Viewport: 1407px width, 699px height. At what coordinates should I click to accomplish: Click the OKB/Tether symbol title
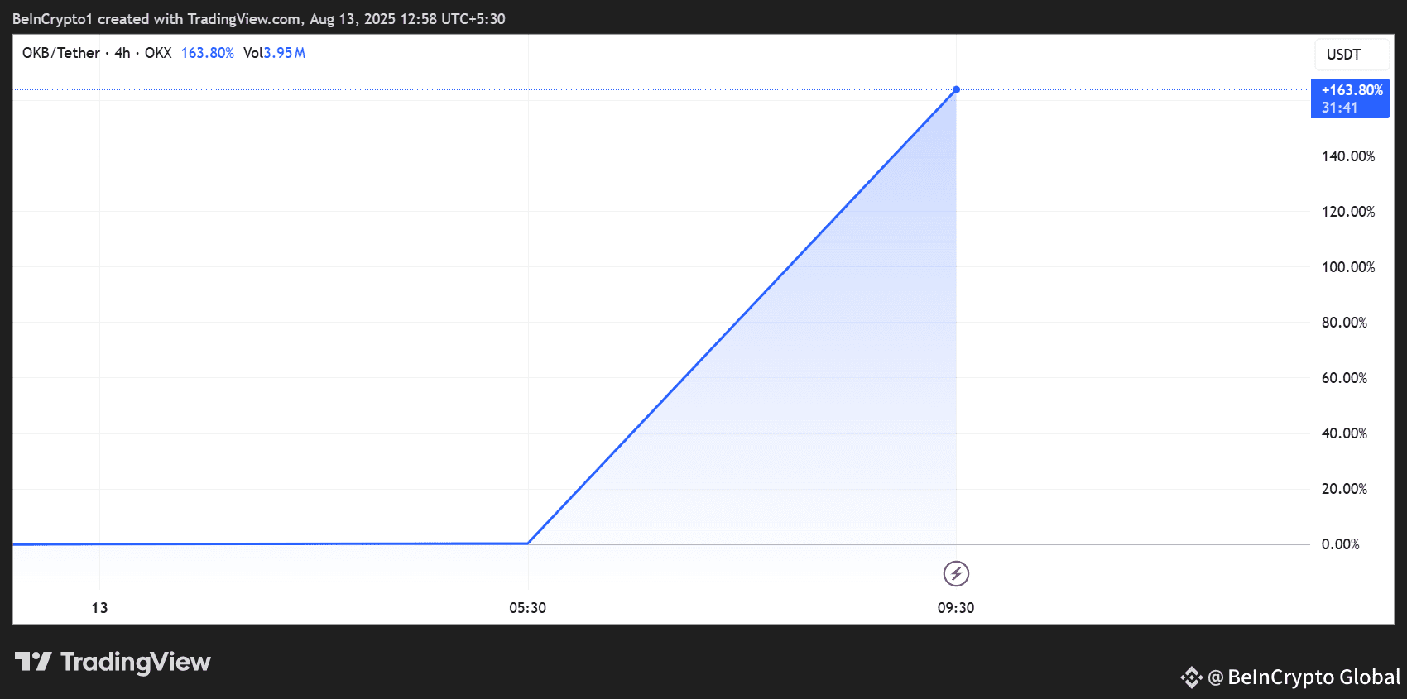click(61, 53)
